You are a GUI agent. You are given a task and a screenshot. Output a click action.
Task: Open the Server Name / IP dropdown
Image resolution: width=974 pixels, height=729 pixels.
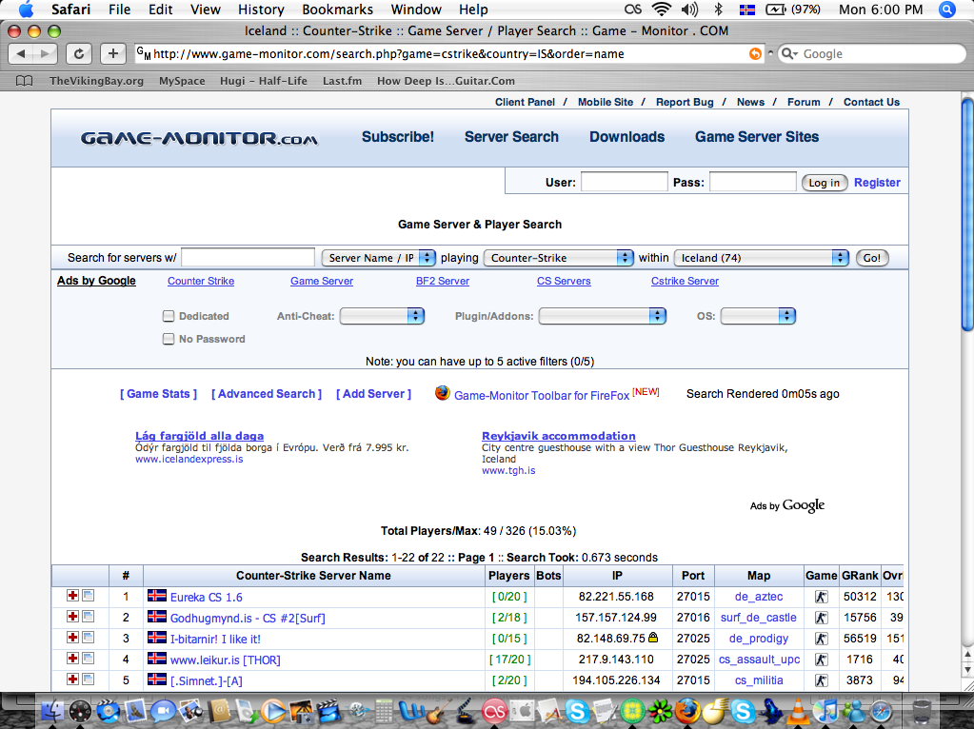point(378,258)
